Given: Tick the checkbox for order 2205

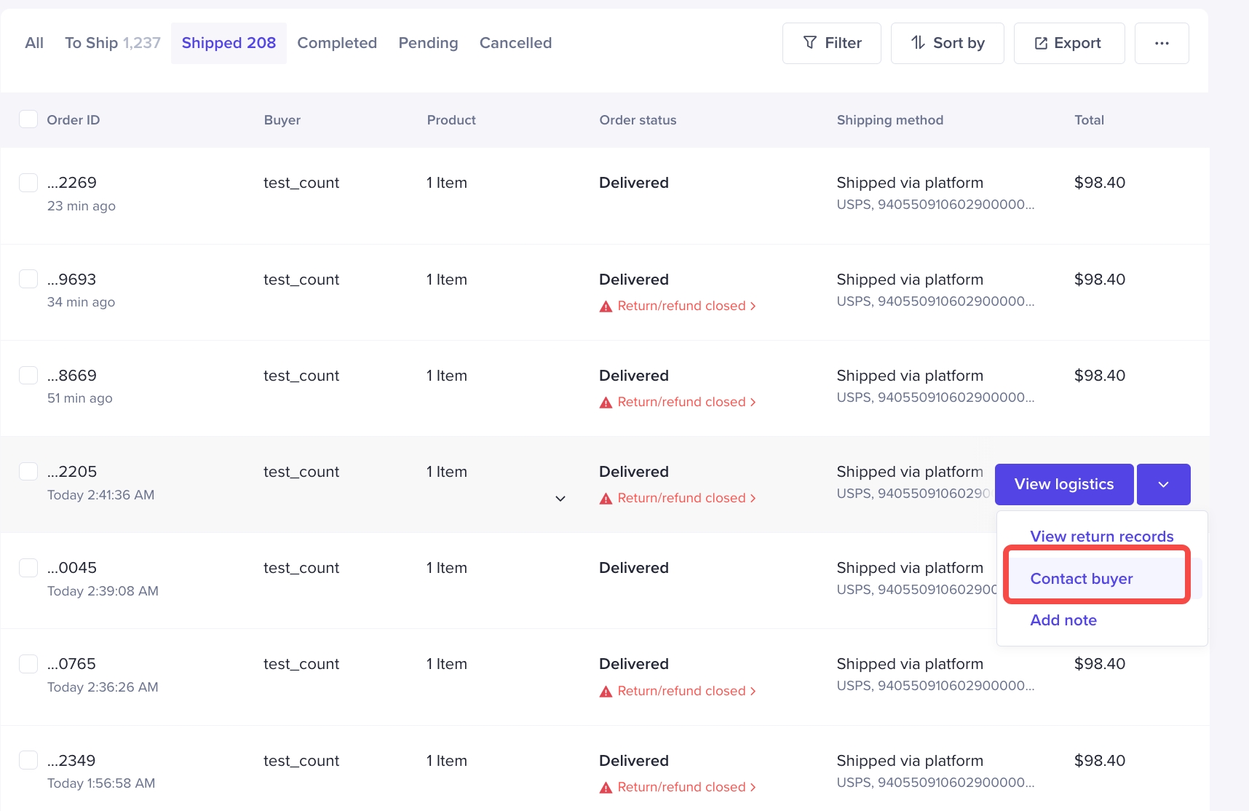Looking at the screenshot, I should click(28, 472).
